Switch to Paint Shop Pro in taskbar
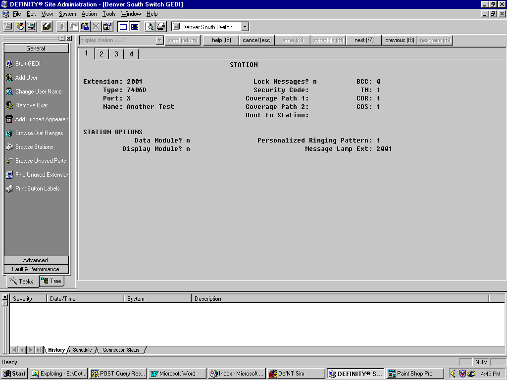Viewport: 507px width, 380px height. pos(415,374)
